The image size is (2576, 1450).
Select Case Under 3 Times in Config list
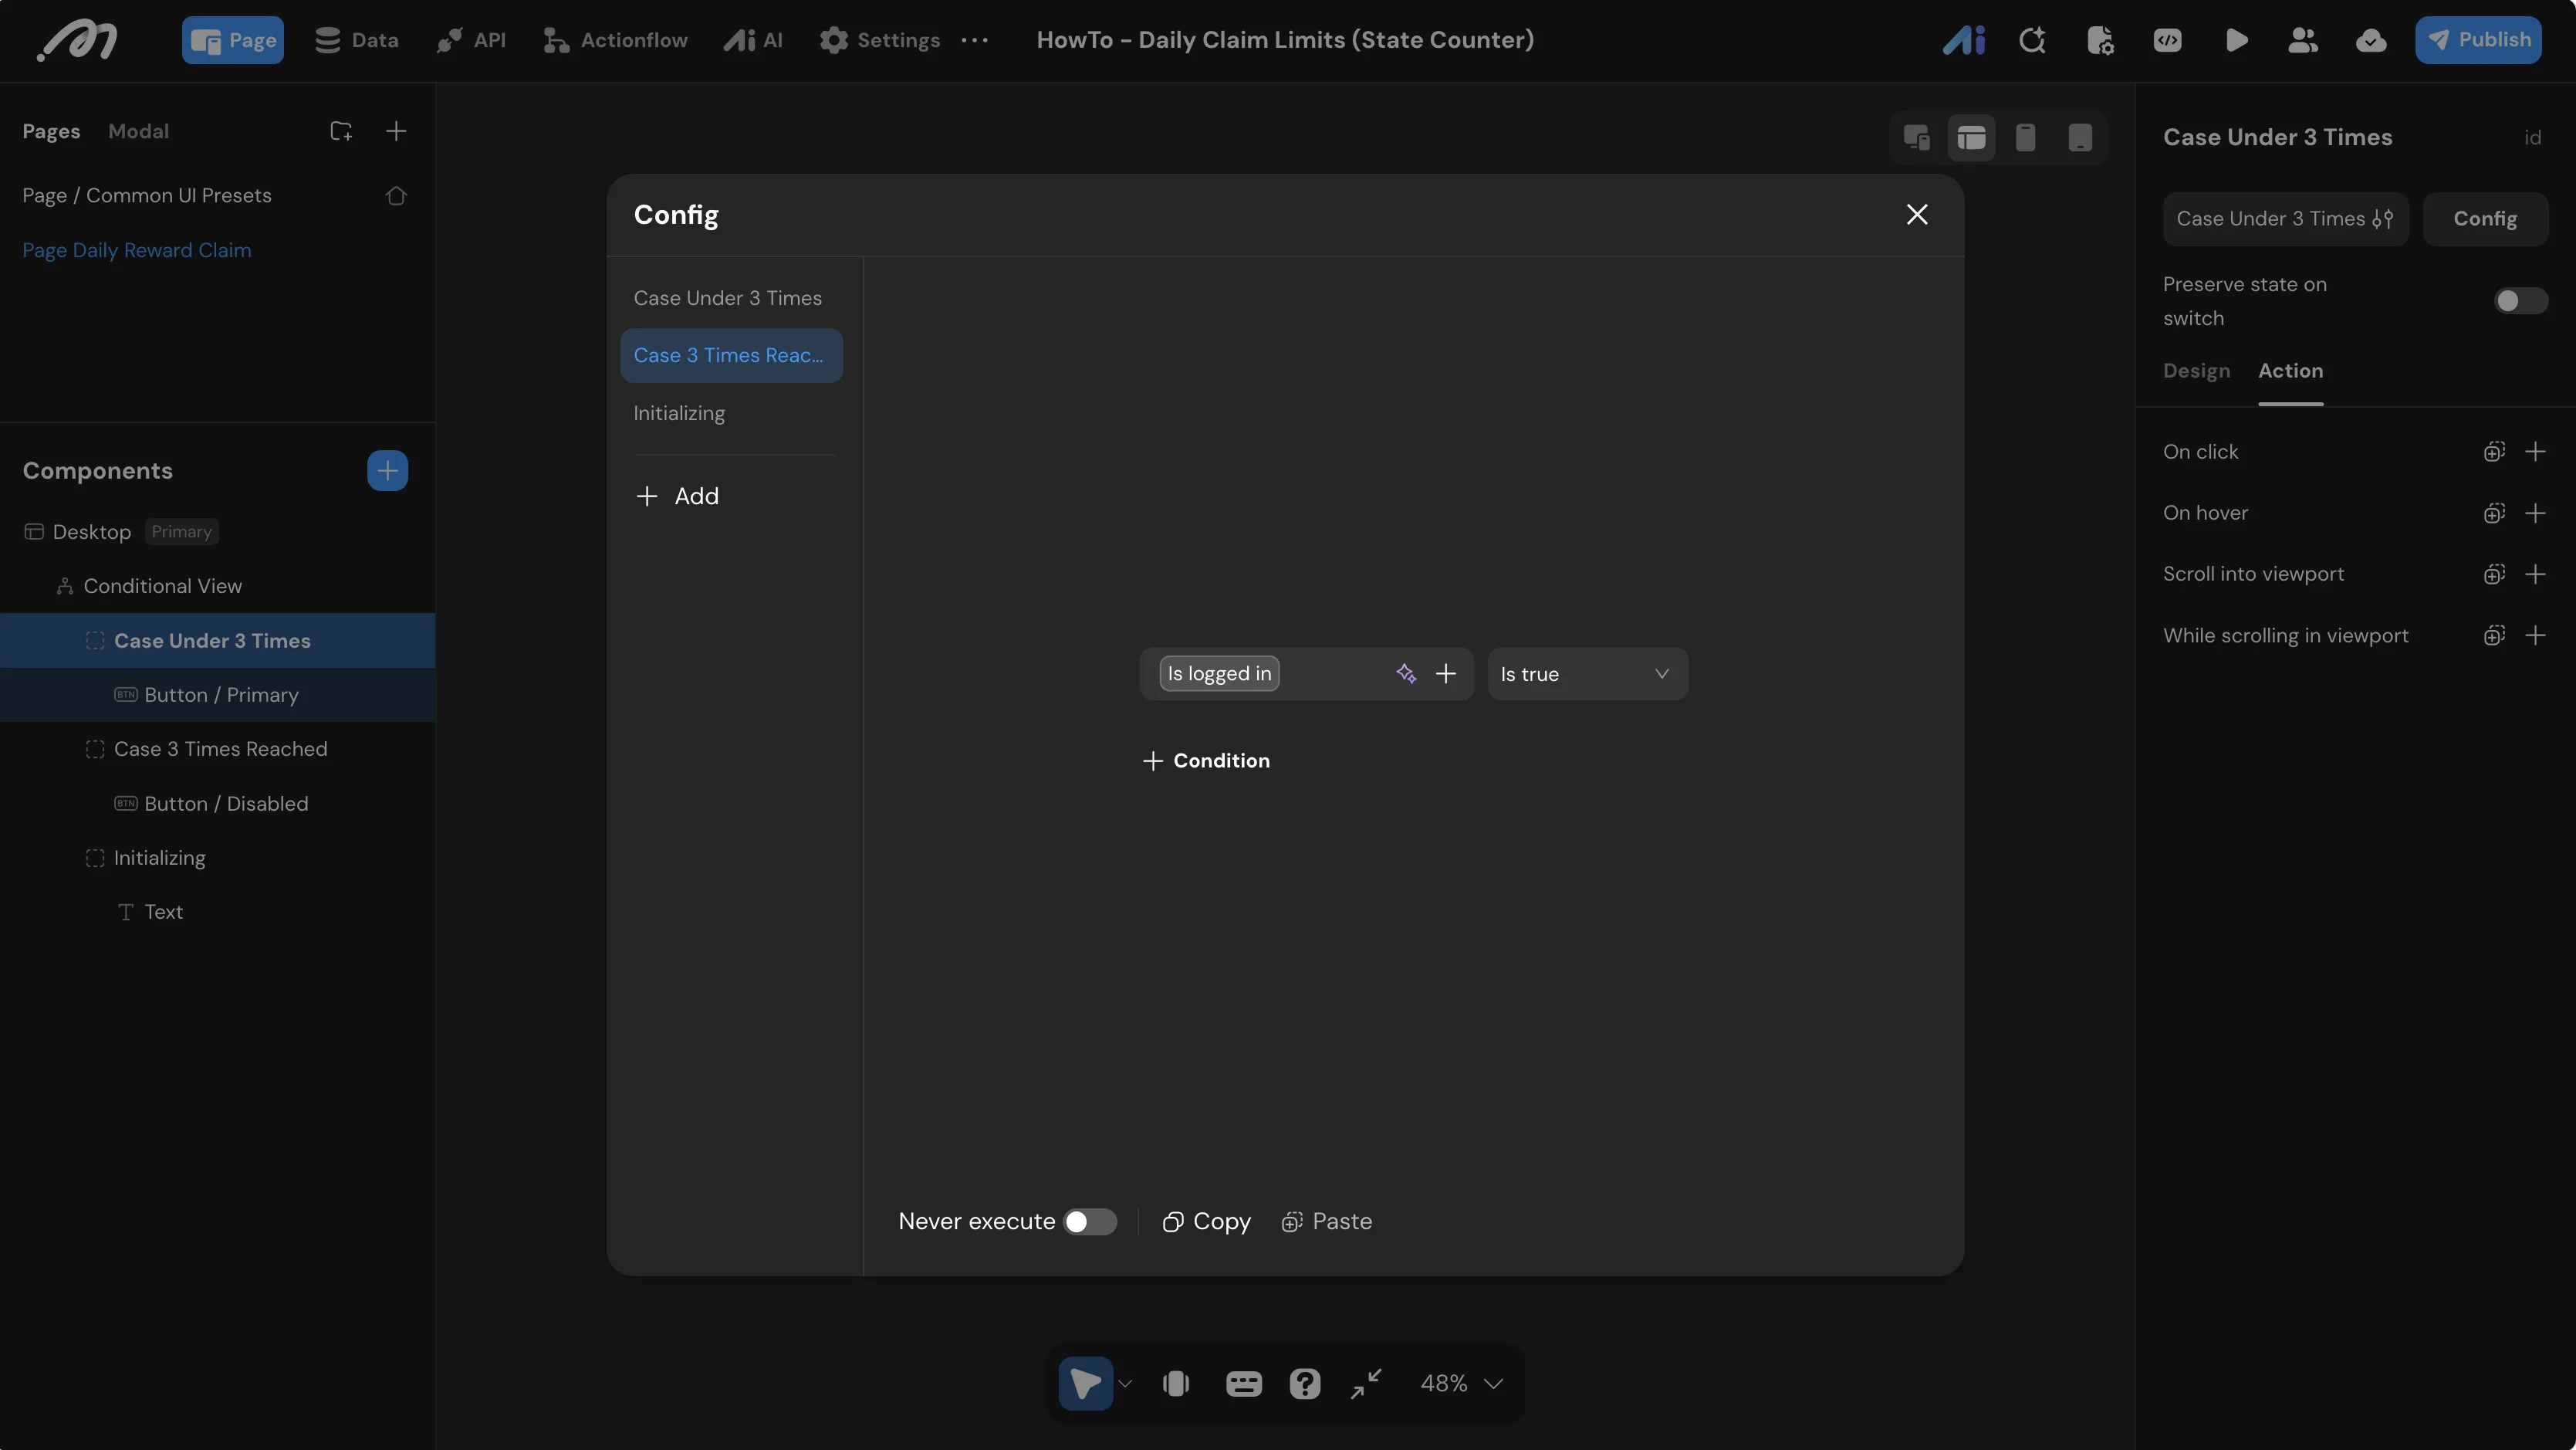click(731, 297)
